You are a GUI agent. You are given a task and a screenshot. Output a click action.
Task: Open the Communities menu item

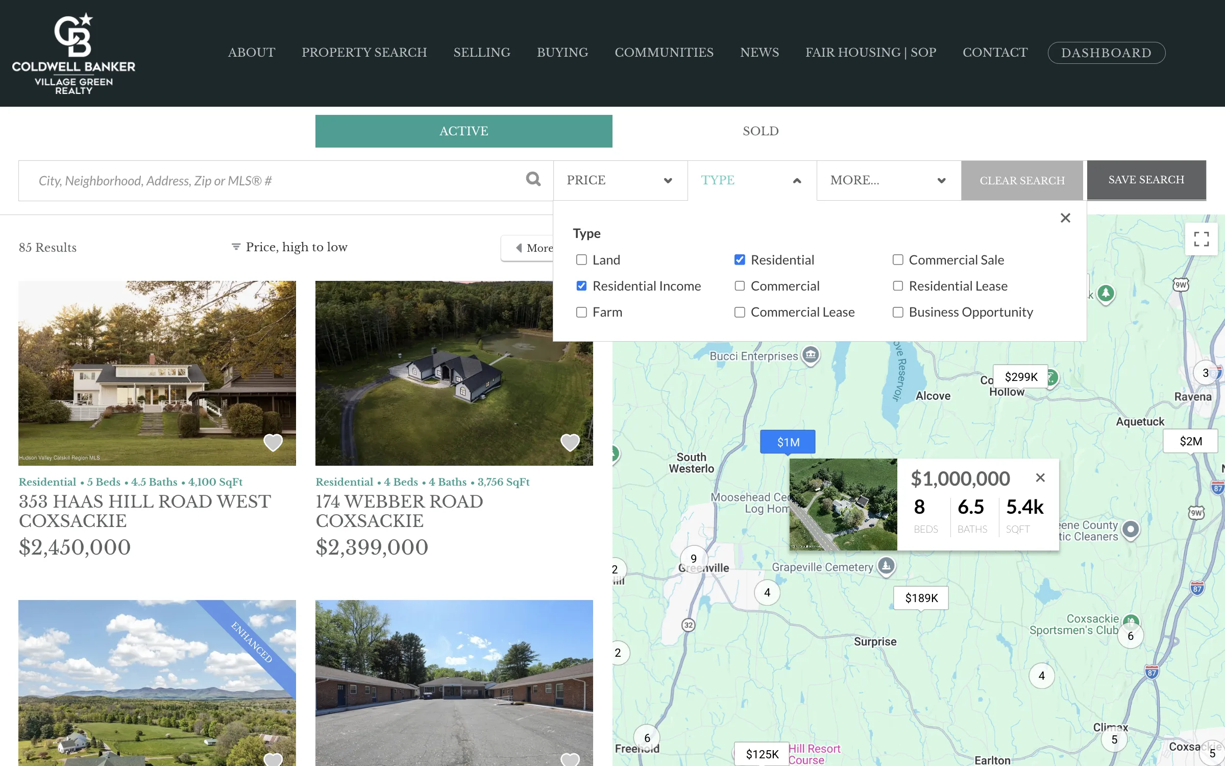point(664,53)
